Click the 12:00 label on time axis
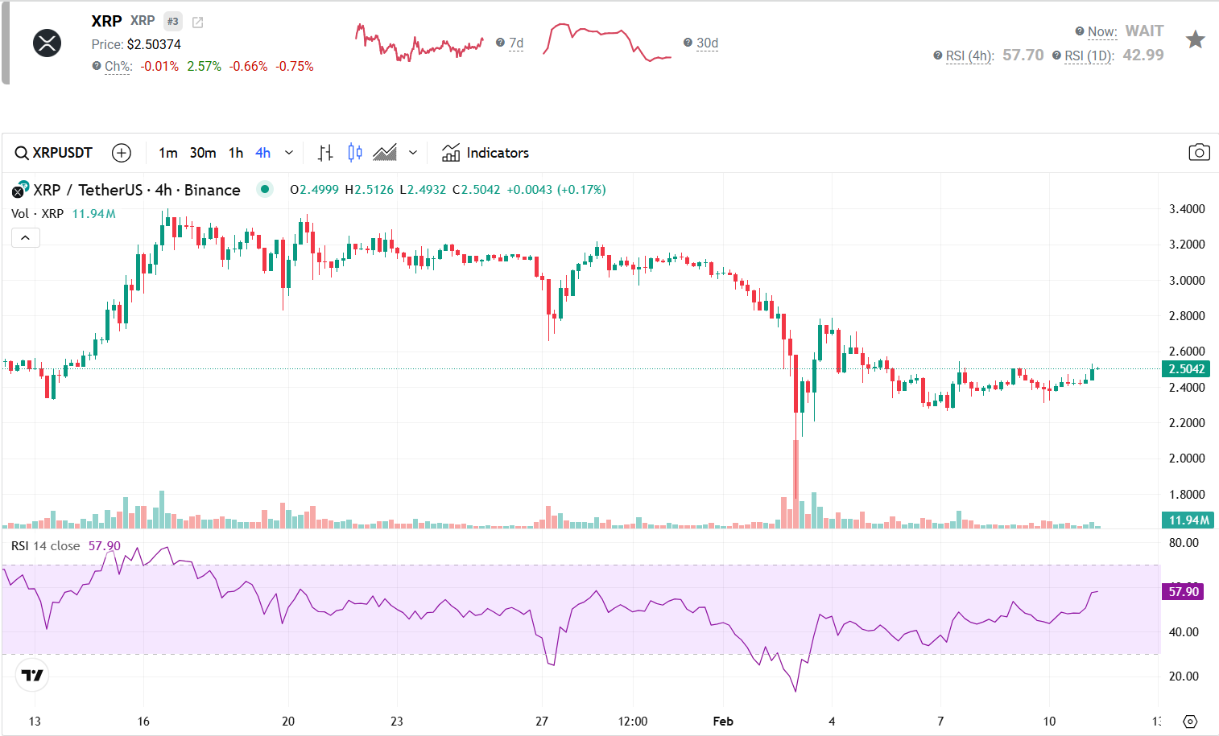The height and width of the screenshot is (736, 1219). 633,722
